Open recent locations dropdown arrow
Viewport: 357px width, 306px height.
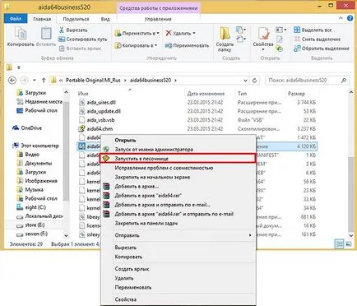(x=35, y=81)
